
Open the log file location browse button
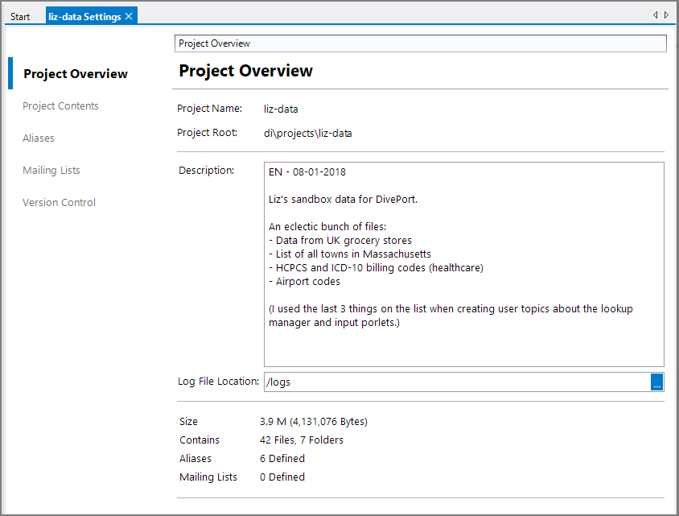(x=657, y=382)
